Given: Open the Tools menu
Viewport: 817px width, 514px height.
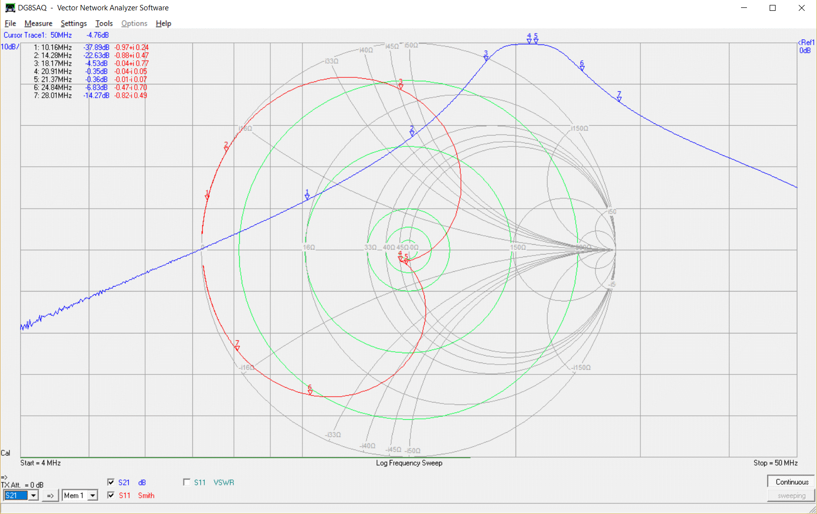Looking at the screenshot, I should coord(104,23).
